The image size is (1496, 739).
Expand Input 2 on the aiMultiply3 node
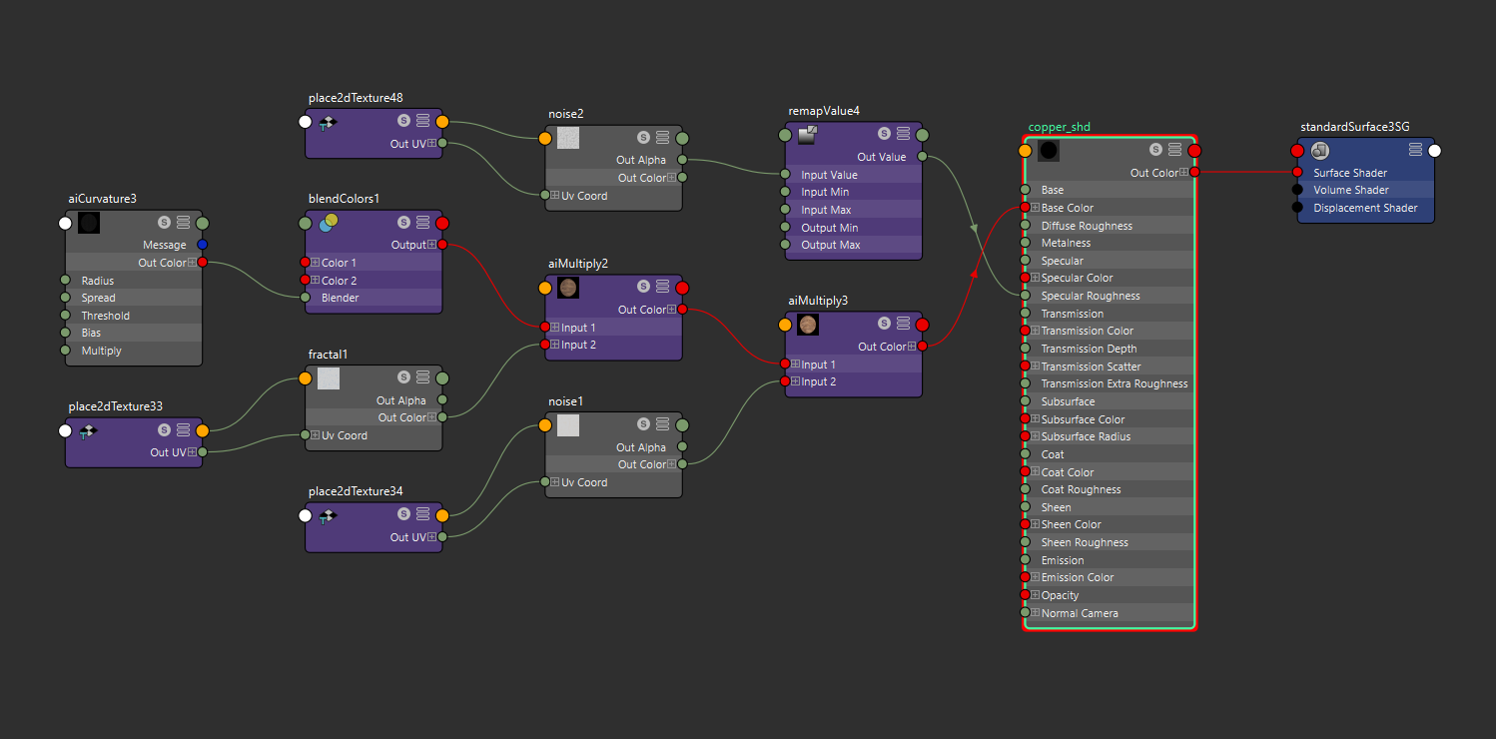coord(796,381)
